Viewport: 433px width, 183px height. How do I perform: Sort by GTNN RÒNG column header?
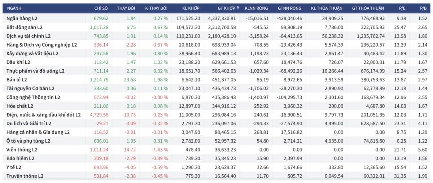[289, 8]
